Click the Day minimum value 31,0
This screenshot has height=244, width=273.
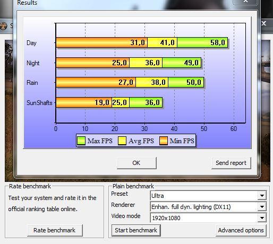click(138, 42)
